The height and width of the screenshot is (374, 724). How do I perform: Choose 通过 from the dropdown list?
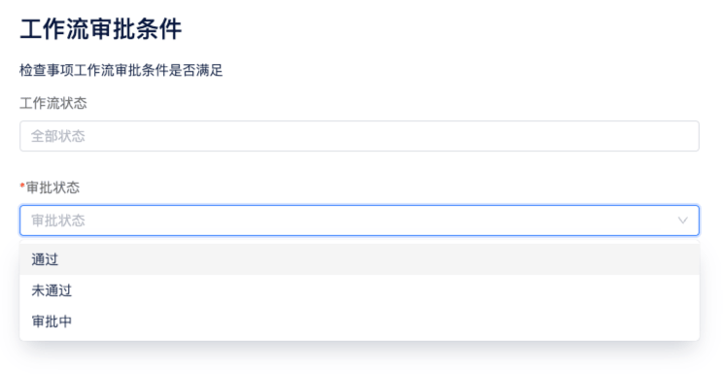tap(360, 259)
